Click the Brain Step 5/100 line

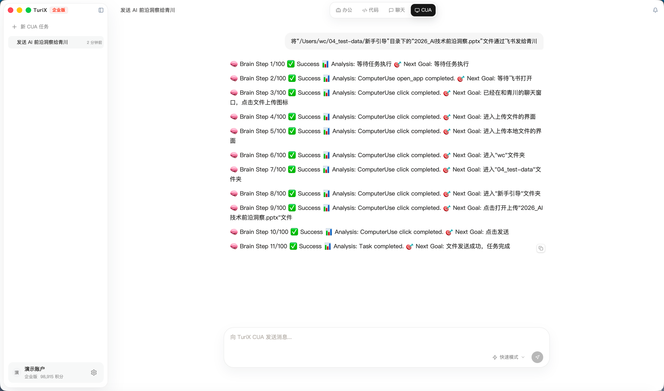[x=386, y=136]
